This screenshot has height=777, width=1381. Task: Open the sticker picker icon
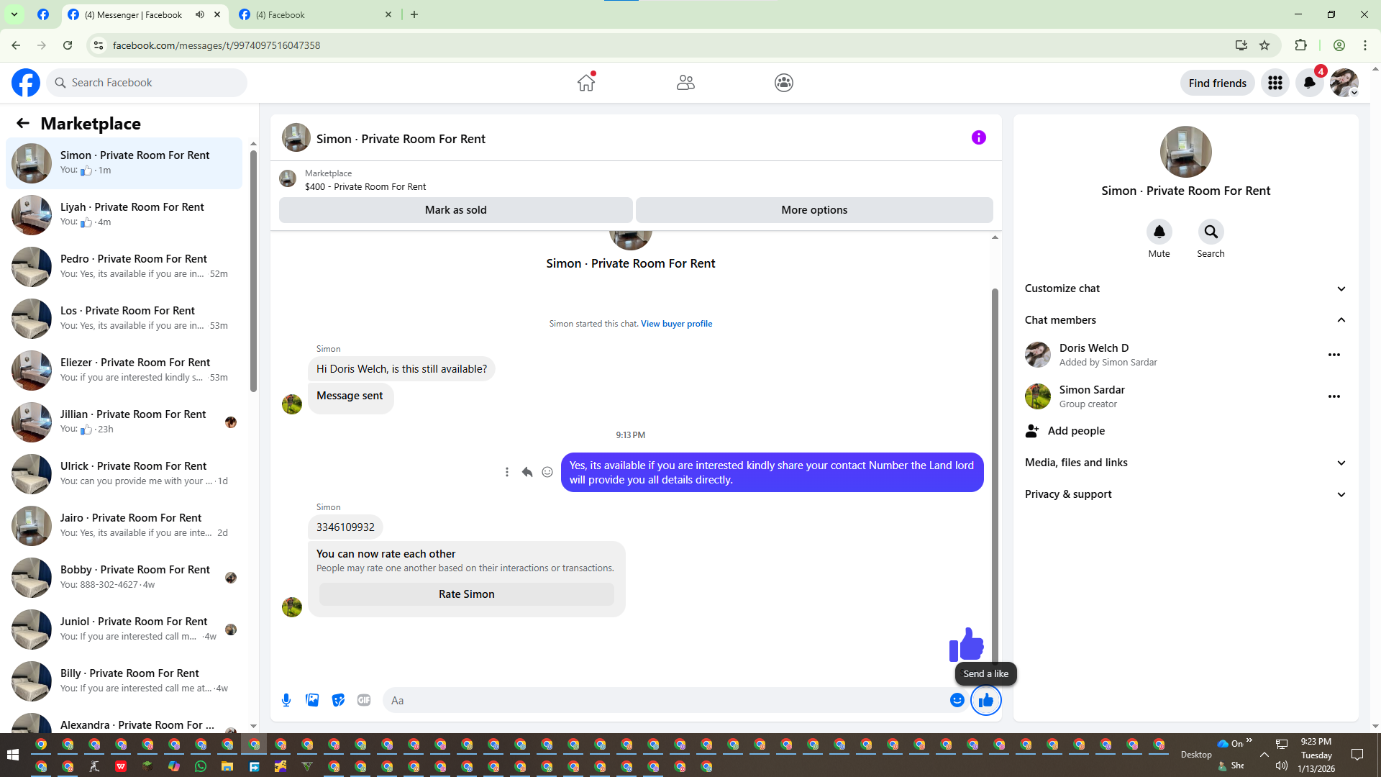338,700
